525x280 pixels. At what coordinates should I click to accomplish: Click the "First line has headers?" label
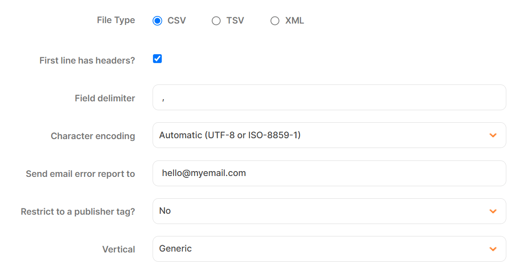[x=87, y=60]
